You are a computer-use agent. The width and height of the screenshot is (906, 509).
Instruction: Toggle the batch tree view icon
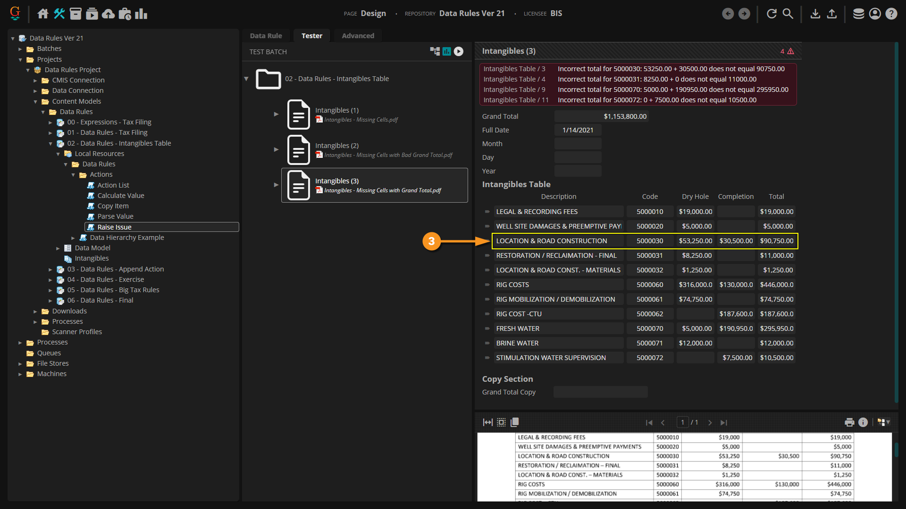click(x=435, y=51)
